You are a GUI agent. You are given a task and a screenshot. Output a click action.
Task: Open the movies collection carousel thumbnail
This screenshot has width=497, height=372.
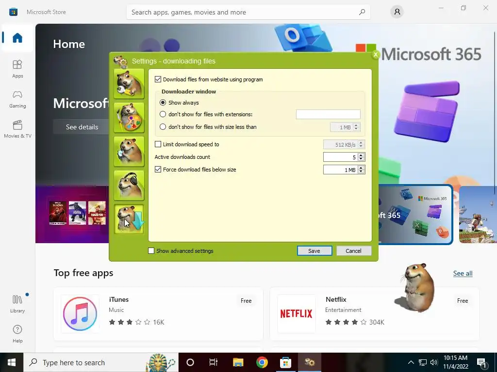tap(72, 215)
